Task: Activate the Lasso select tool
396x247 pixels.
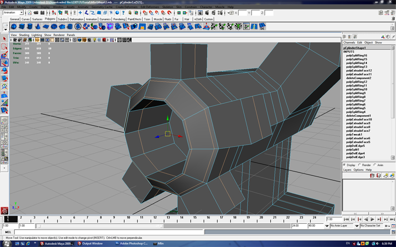Action: coord(4,47)
